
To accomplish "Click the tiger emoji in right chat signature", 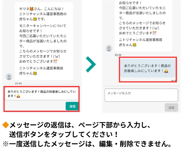I will [135, 45].
